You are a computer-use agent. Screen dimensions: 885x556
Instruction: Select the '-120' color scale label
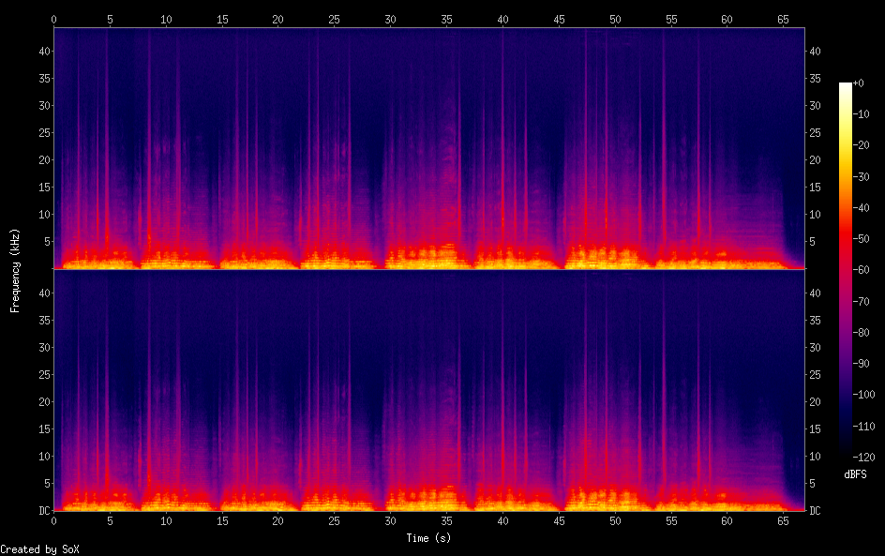(863, 458)
